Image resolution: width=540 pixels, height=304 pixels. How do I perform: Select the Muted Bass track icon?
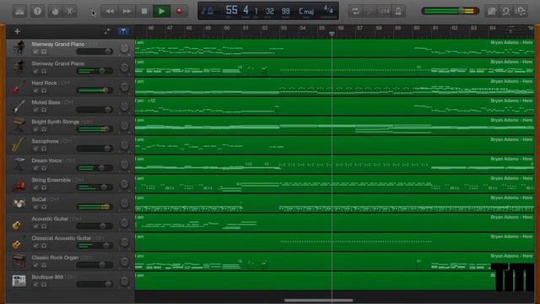tap(19, 106)
